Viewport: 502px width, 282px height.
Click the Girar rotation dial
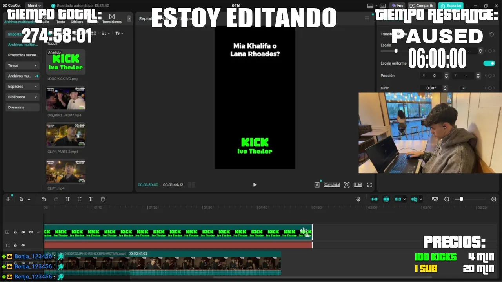[x=463, y=88]
